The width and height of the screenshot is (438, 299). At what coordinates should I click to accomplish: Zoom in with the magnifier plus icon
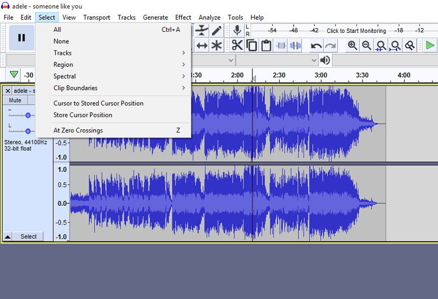pyautogui.click(x=353, y=45)
